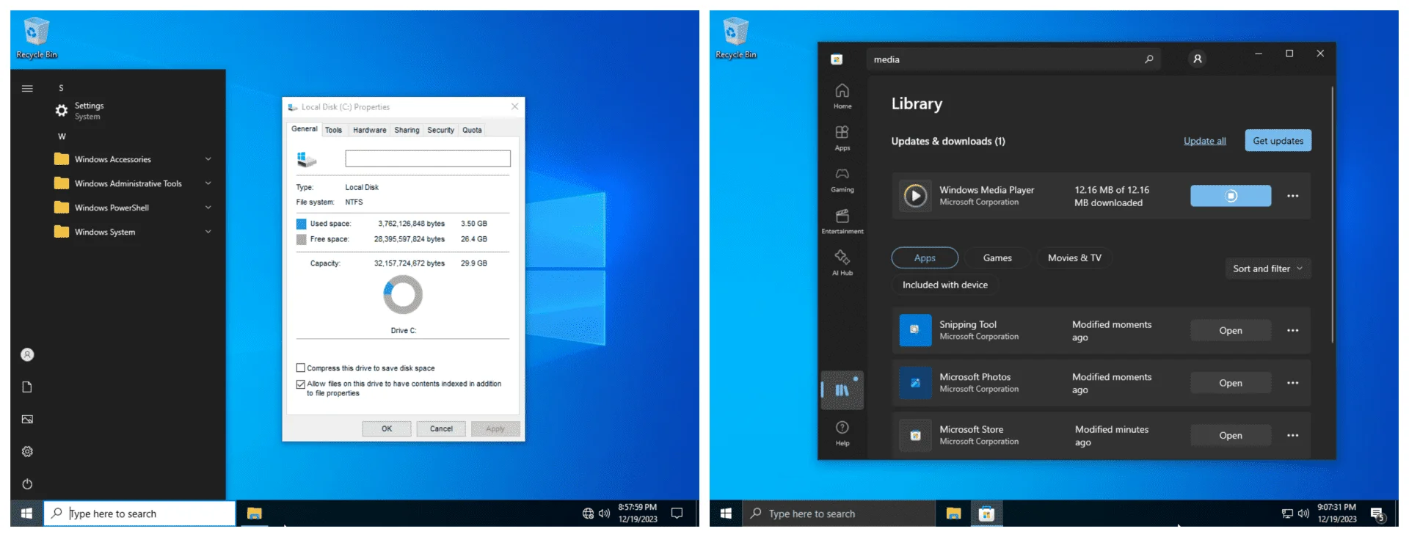
Task: Switch to Sharing tab in Properties
Action: (x=407, y=130)
